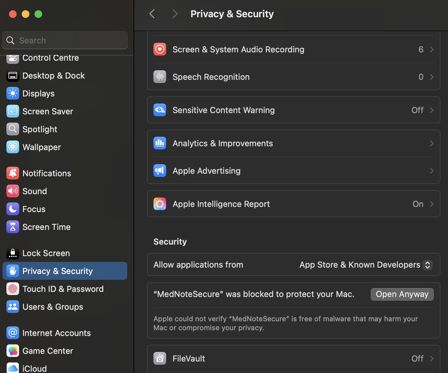448x373 pixels.
Task: Open Lock Screen icon in sidebar
Action: click(x=13, y=253)
